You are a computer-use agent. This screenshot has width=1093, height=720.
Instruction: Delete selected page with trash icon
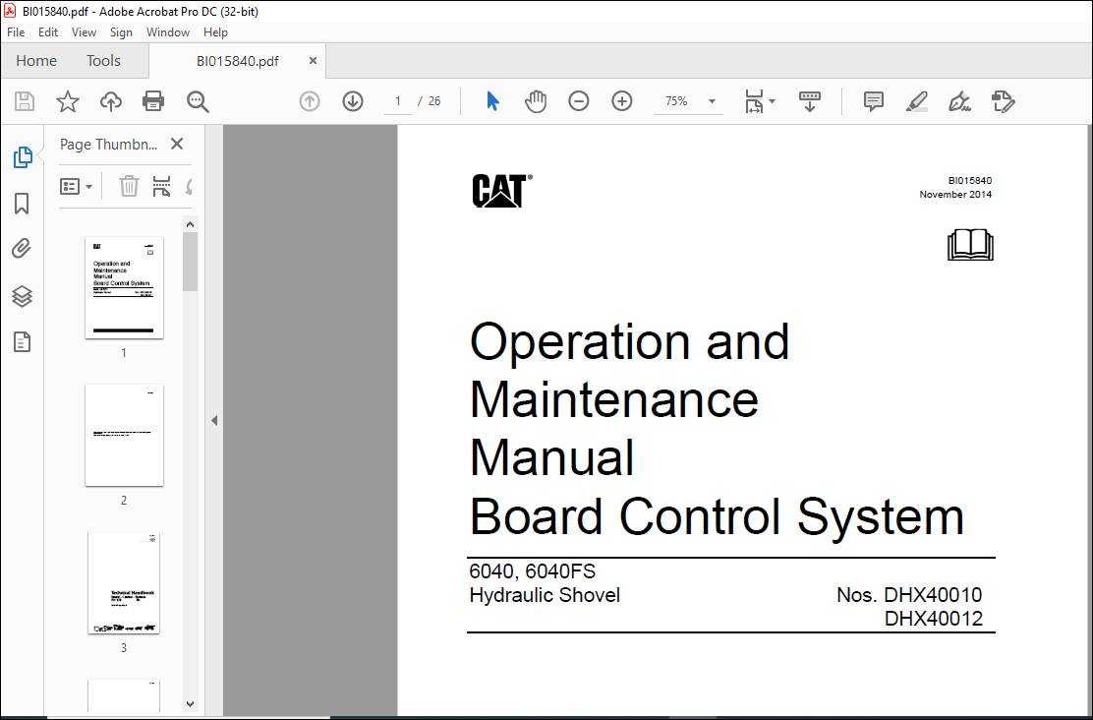click(129, 186)
